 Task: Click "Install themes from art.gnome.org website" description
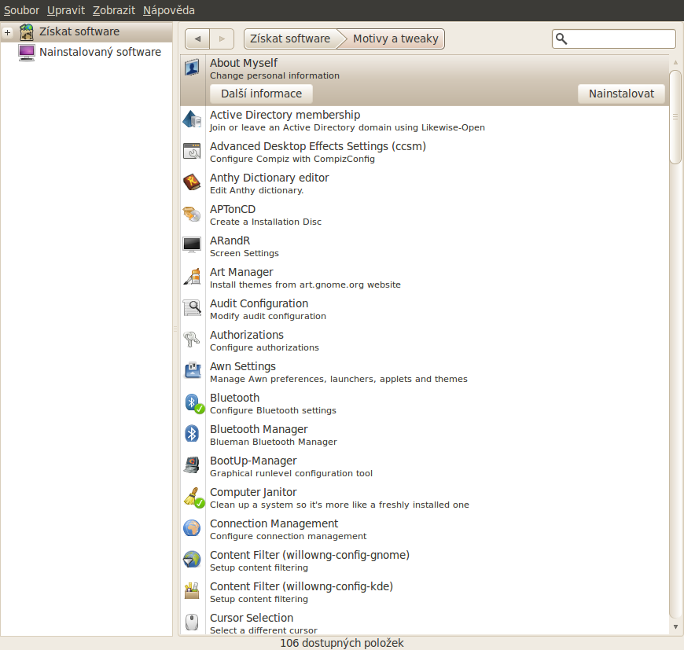[305, 285]
